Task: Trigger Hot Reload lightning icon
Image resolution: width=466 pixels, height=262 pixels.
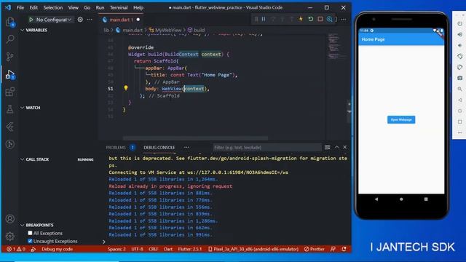Action: coord(301,19)
